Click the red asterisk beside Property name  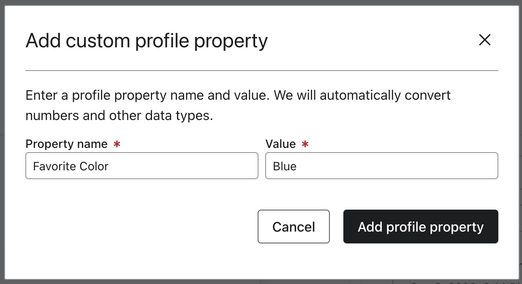tap(117, 144)
